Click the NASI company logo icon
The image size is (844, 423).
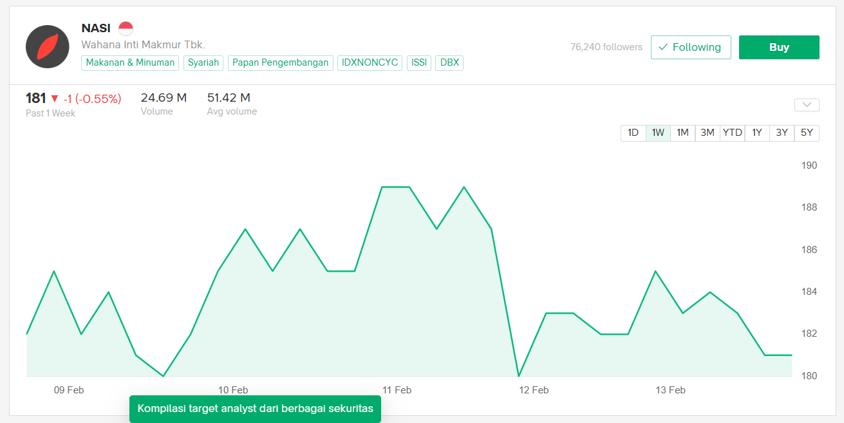(48, 47)
